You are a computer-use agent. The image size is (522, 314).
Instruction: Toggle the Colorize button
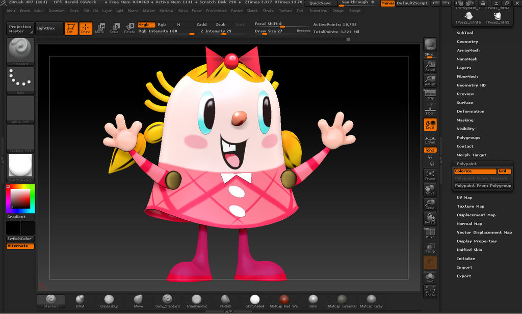475,171
